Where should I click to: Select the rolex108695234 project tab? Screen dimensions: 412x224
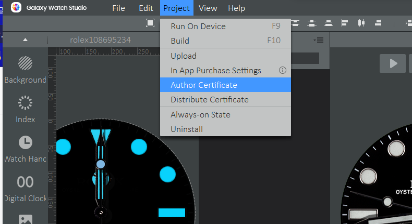(x=100, y=40)
